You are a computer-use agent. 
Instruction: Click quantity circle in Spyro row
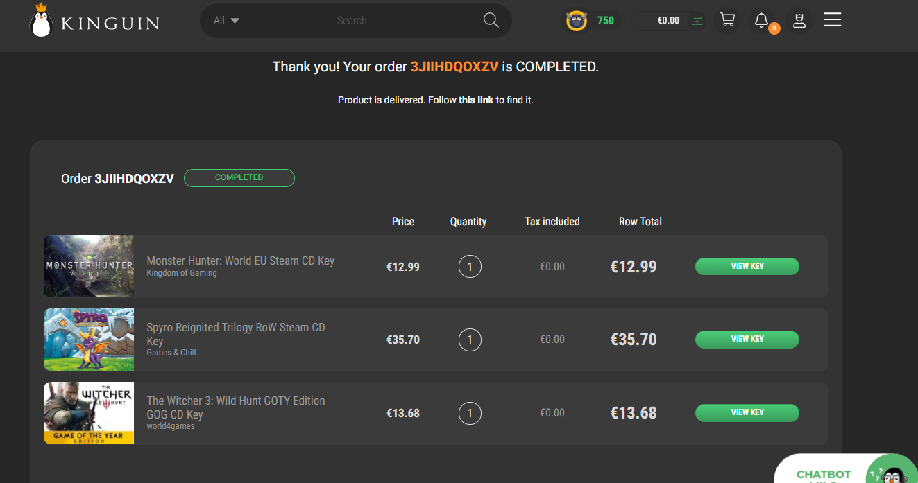click(x=470, y=340)
